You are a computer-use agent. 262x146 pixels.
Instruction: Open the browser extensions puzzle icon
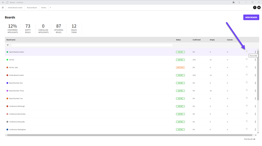coord(233,2)
